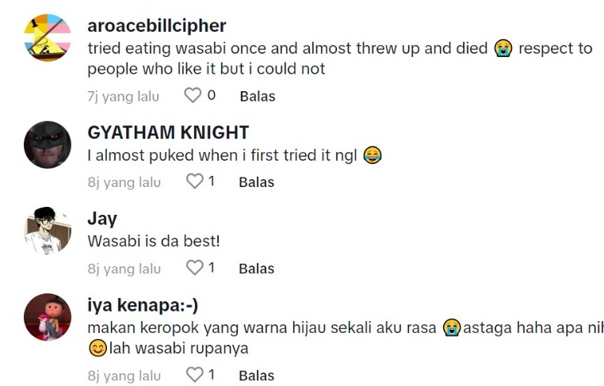Visit GYATHAM KNIGHT username link
The image size is (604, 386).
[x=168, y=132]
